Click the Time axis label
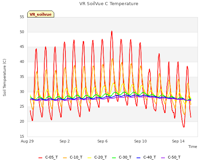 (x=193, y=147)
